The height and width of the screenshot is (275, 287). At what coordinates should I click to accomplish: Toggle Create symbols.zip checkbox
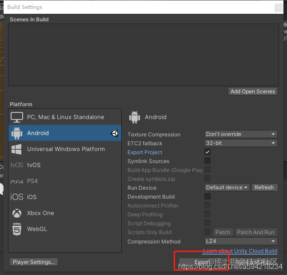(207, 179)
